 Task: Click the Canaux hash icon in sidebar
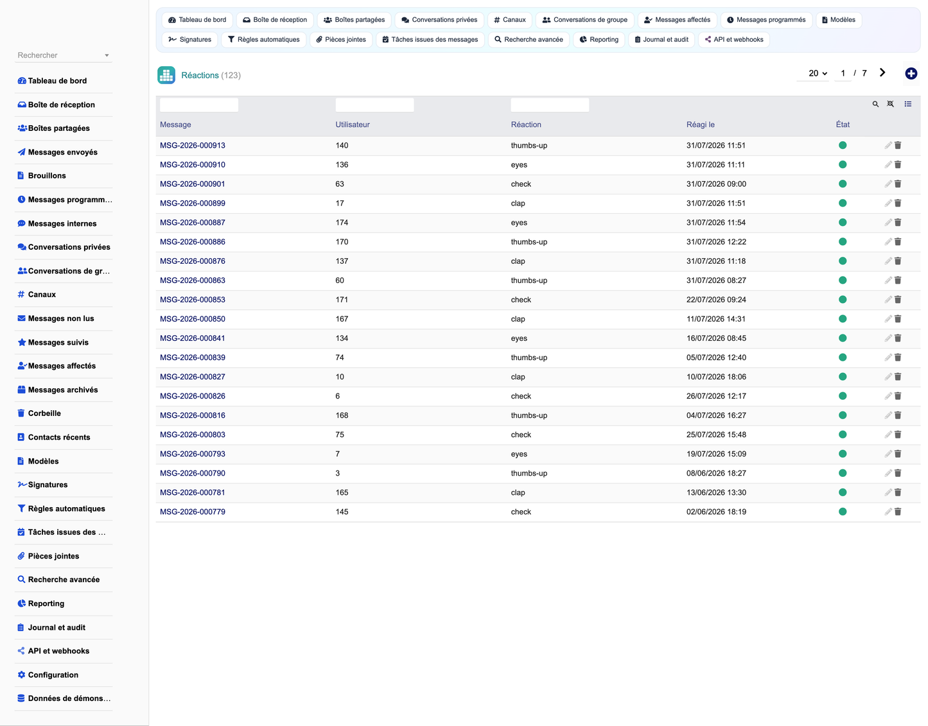point(21,295)
